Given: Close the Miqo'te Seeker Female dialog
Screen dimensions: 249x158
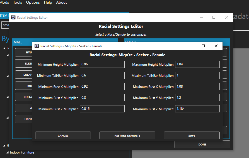Looking at the screenshot, I should [216, 46].
